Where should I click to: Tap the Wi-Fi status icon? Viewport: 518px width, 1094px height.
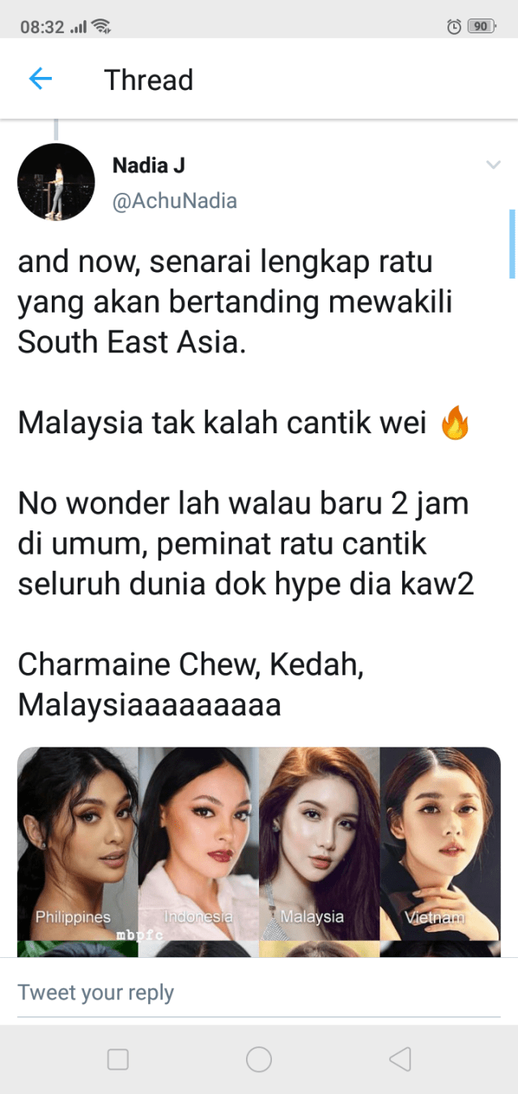click(101, 26)
